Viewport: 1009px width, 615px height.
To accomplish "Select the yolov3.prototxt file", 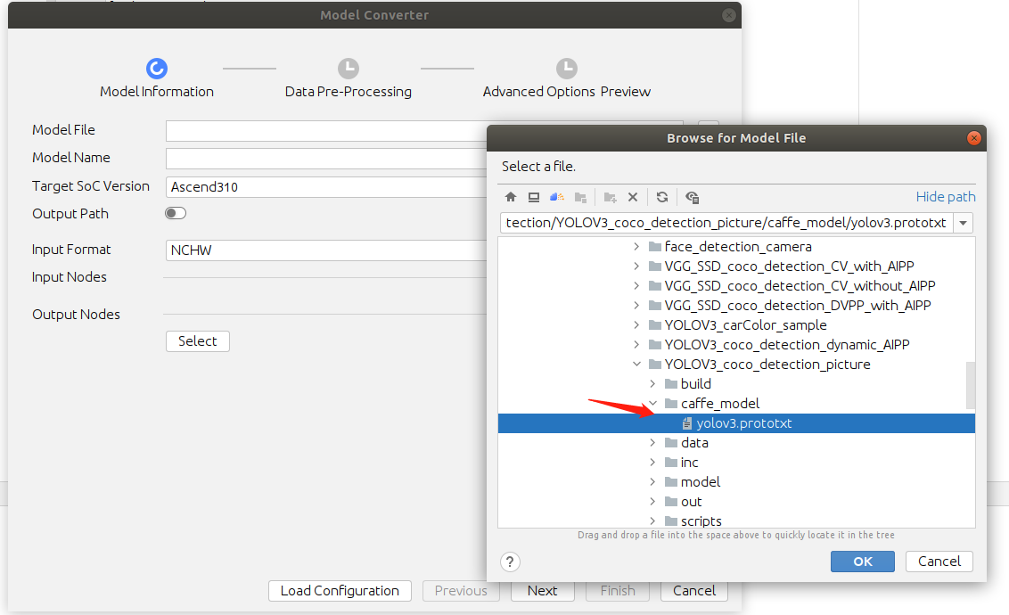I will (736, 423).
